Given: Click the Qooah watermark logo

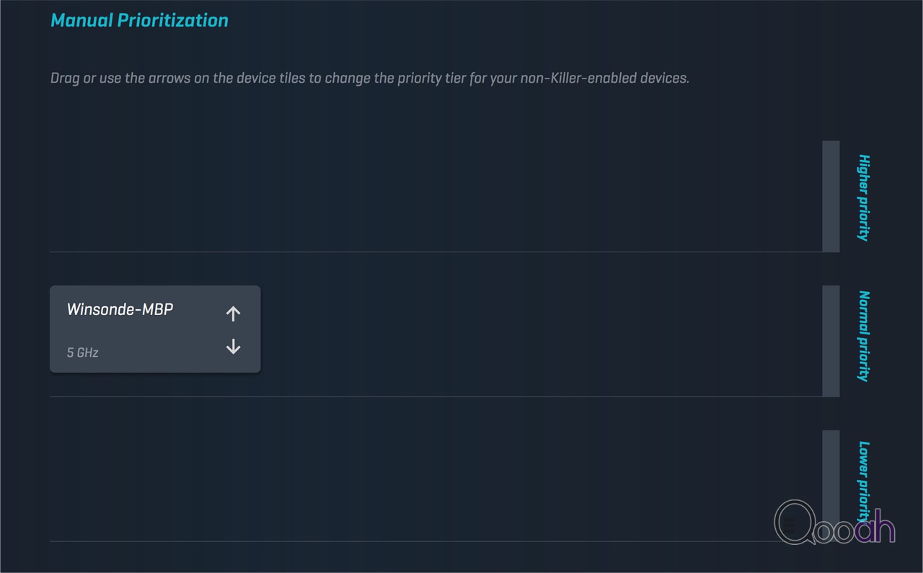Looking at the screenshot, I should (x=835, y=522).
